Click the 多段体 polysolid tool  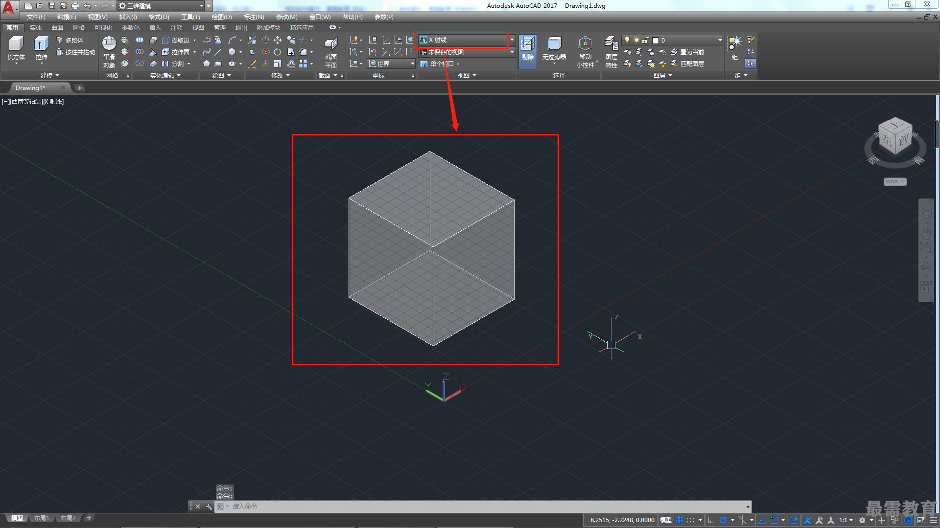[70, 40]
